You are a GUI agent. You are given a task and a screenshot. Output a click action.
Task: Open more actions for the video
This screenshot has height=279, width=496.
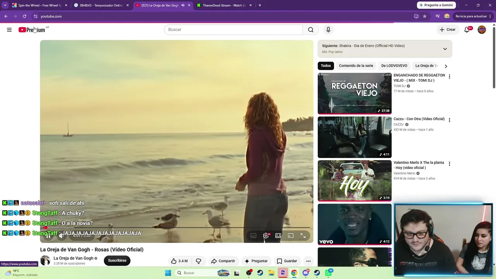tap(308, 261)
